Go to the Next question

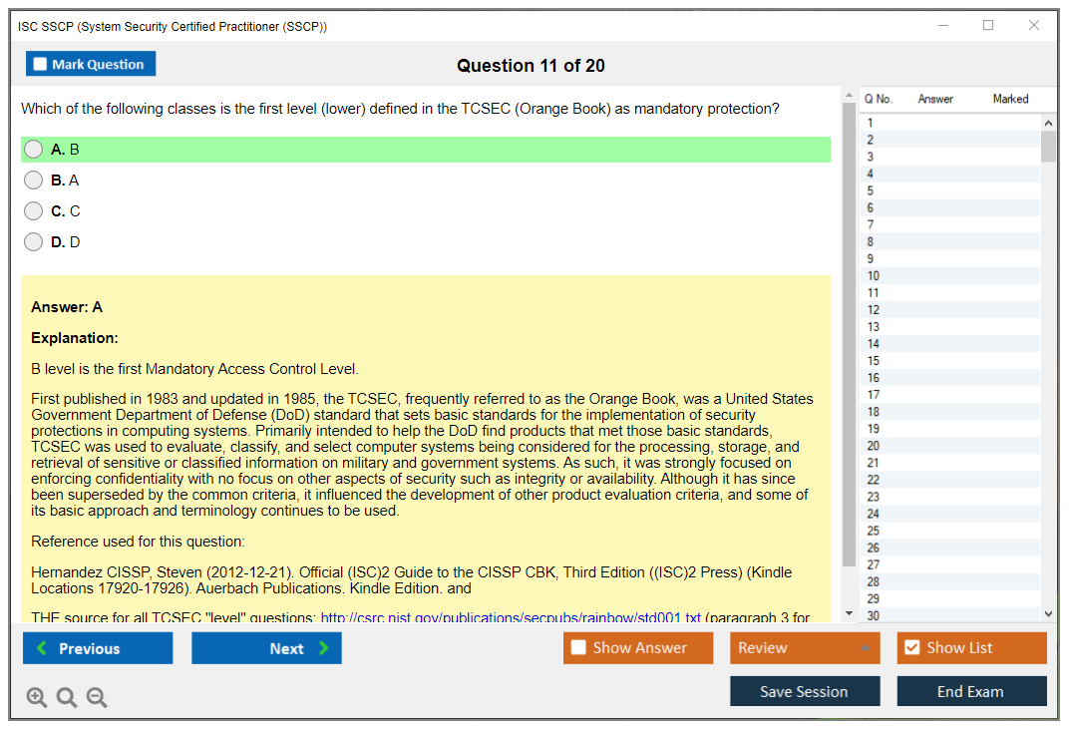pos(266,648)
